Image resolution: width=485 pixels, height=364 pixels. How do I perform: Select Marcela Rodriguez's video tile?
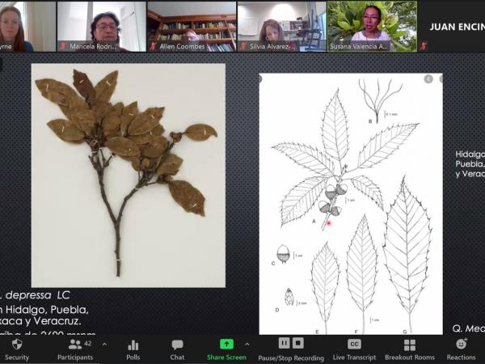[x=102, y=26]
